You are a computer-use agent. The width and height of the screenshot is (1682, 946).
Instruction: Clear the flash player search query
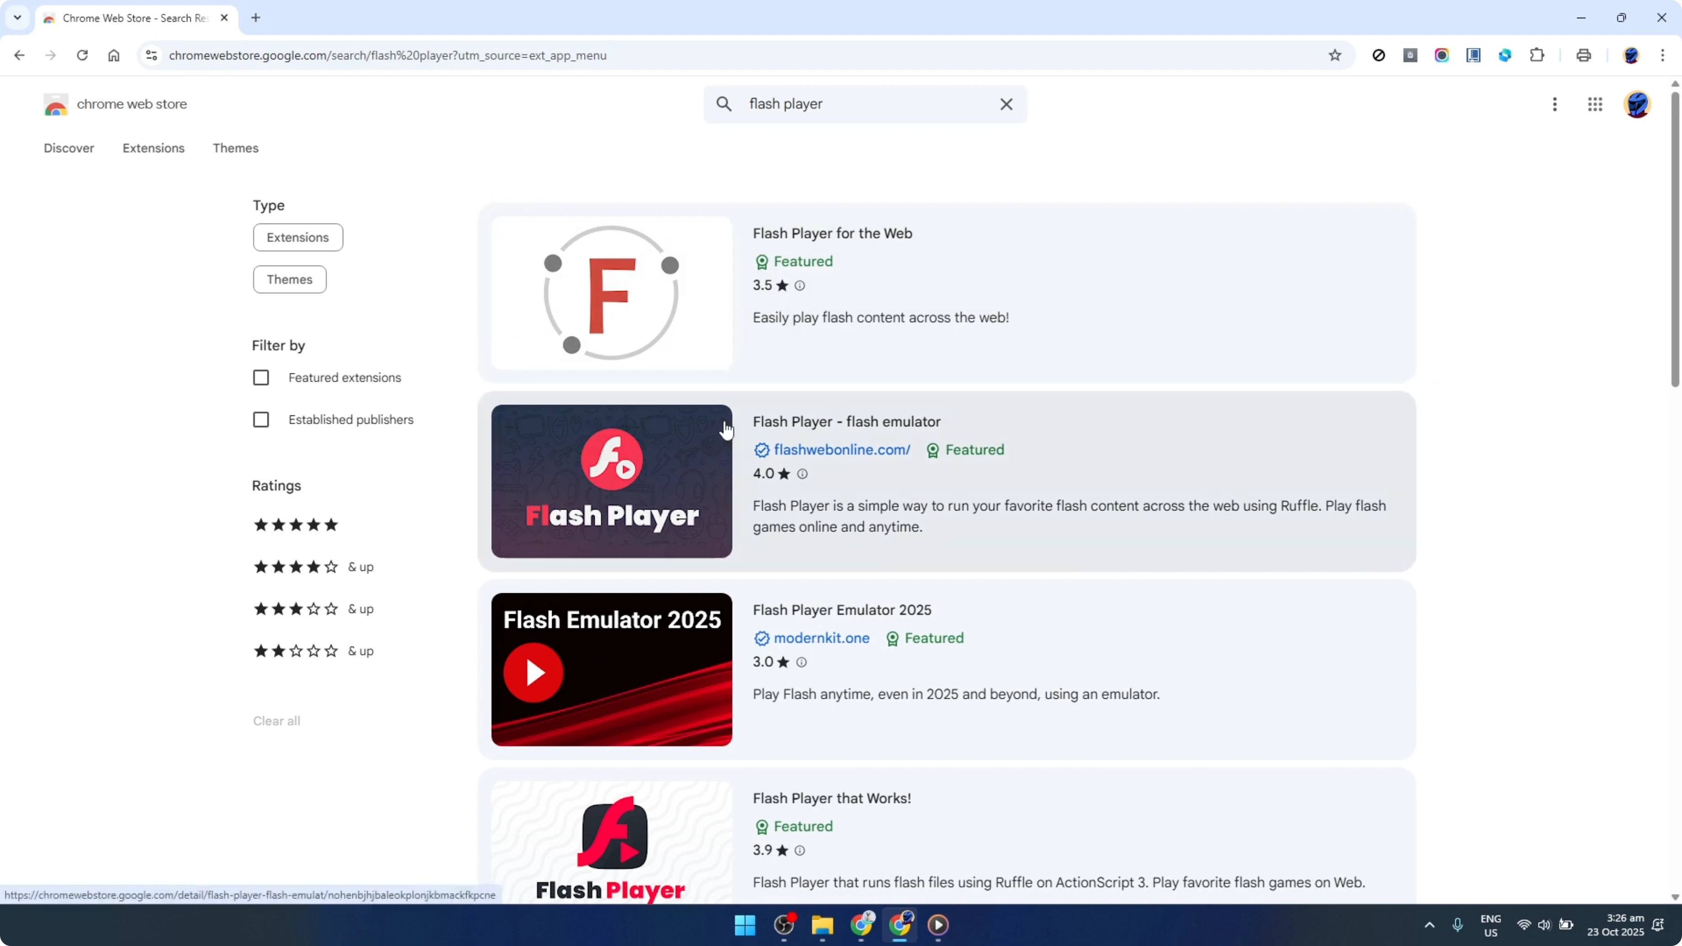click(1006, 104)
